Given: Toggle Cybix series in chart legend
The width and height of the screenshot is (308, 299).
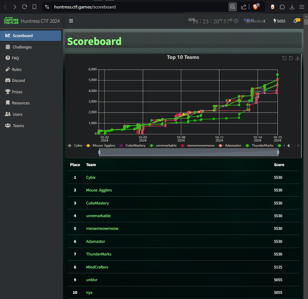Looking at the screenshot, I should click(x=75, y=146).
